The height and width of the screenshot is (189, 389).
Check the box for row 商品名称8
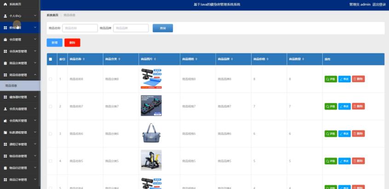51,79
